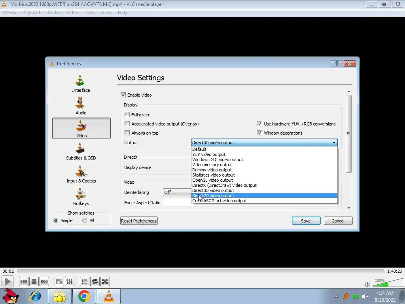Select the Video preferences category
405x304 pixels.
(x=81, y=128)
